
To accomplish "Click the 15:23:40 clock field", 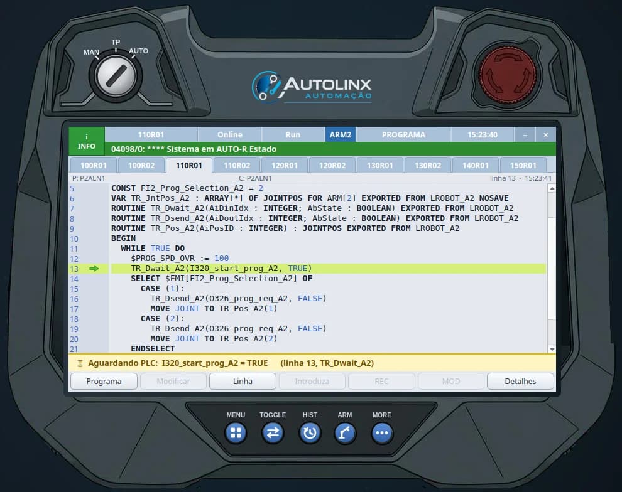I will click(x=483, y=135).
